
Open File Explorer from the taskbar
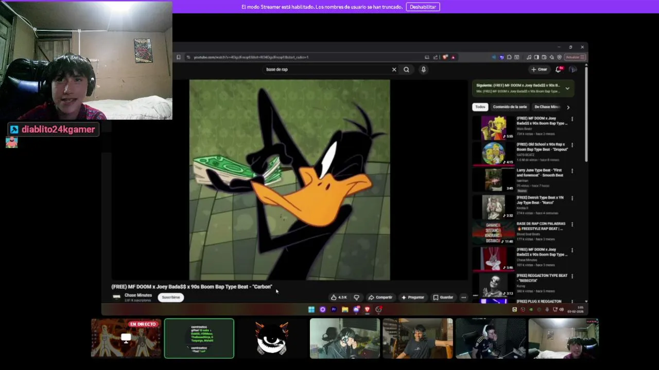(x=344, y=309)
